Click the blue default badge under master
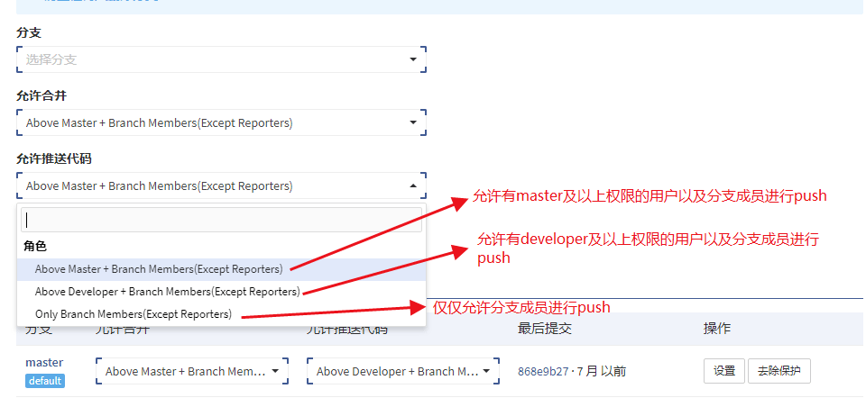The height and width of the screenshot is (416, 866). click(44, 381)
